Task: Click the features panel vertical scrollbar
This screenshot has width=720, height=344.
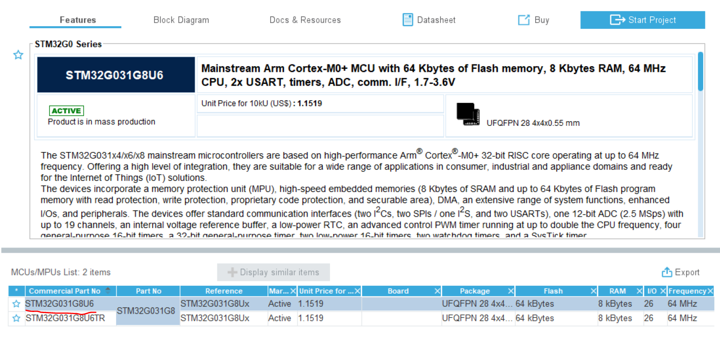Action: (x=701, y=71)
